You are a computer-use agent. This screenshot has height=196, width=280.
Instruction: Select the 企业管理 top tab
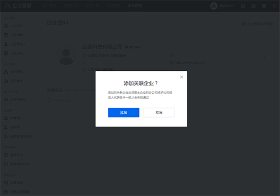click(134, 6)
